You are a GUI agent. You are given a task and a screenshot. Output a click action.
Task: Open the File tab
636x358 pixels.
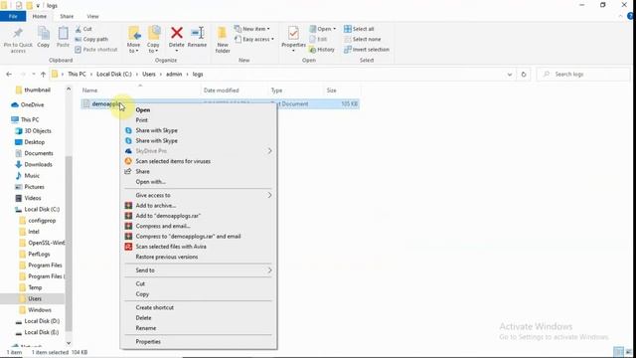pos(13,16)
